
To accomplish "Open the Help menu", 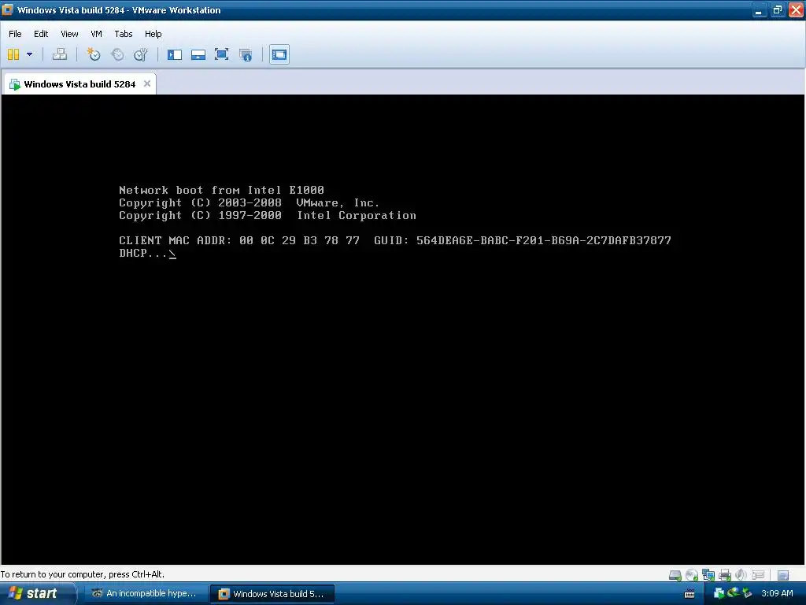I will (153, 34).
